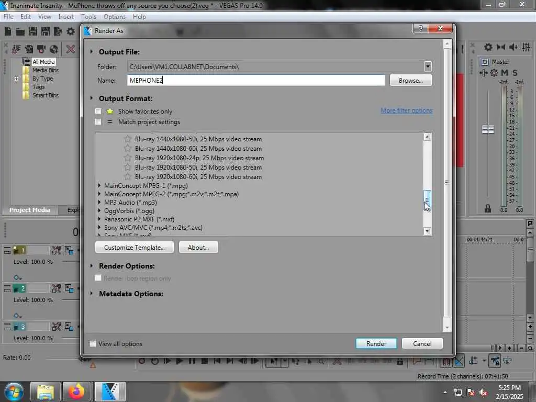
Task: Click the Browse... button
Action: (410, 80)
